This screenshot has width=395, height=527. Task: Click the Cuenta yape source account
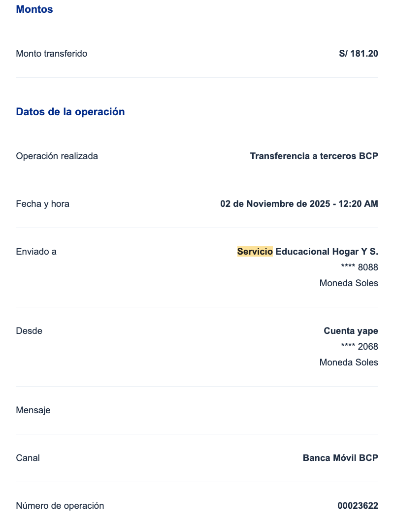coord(351,331)
